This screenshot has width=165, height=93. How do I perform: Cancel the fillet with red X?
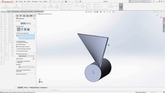(x=19, y=21)
